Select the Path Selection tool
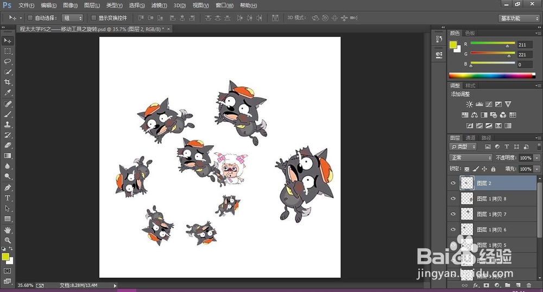The image size is (543, 292). [x=7, y=209]
